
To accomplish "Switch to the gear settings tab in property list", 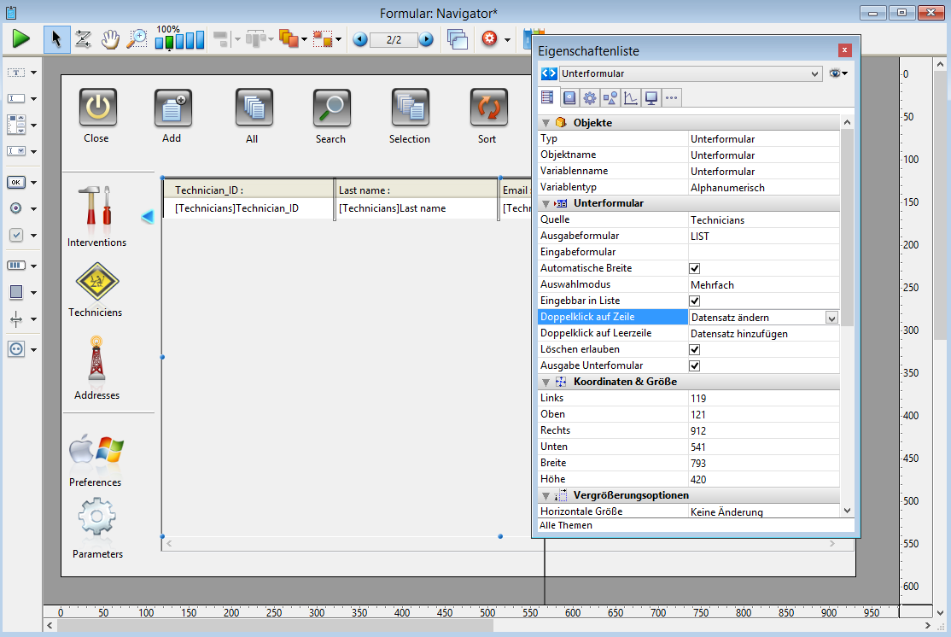I will (589, 97).
